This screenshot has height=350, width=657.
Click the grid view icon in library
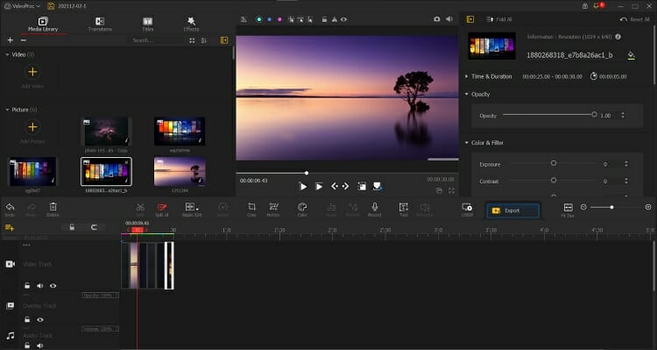coord(192,40)
